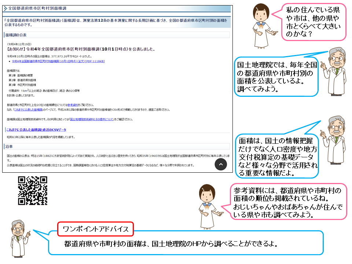Click the arrow icon beside 全国都道府県市区町村別面積調 title
352x264 pixels.
pos(5,8)
